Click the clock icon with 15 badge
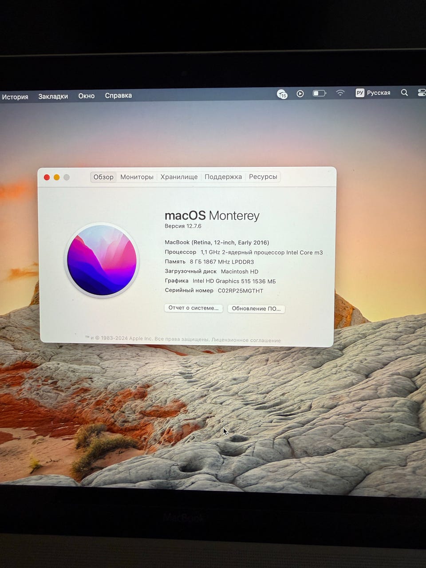The width and height of the screenshot is (426, 568). 282,94
